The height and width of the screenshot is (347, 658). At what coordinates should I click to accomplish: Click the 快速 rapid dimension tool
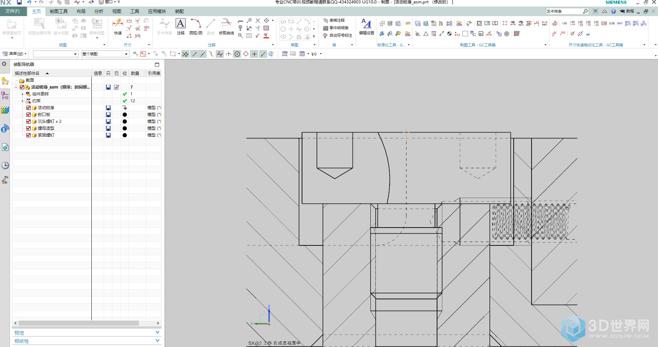[x=118, y=27]
